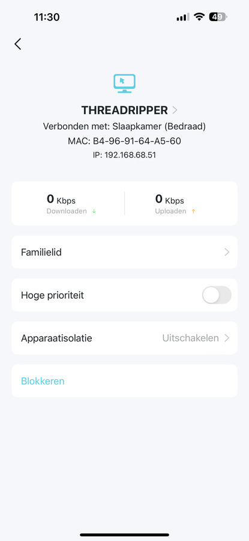Open the Familielid row chevron

(227, 252)
